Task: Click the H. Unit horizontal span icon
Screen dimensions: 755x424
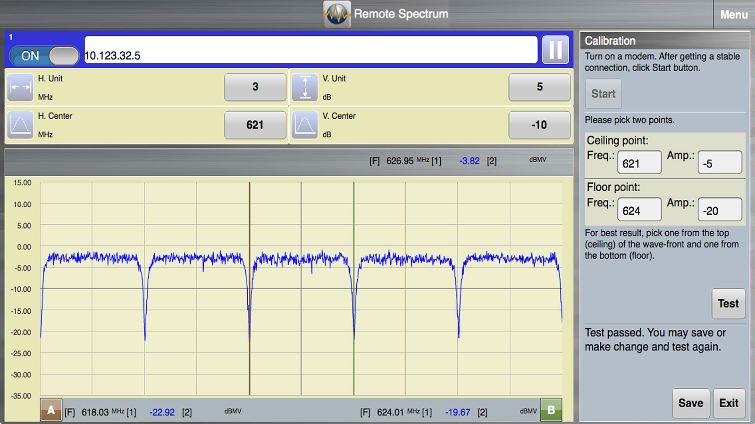Action: point(20,87)
